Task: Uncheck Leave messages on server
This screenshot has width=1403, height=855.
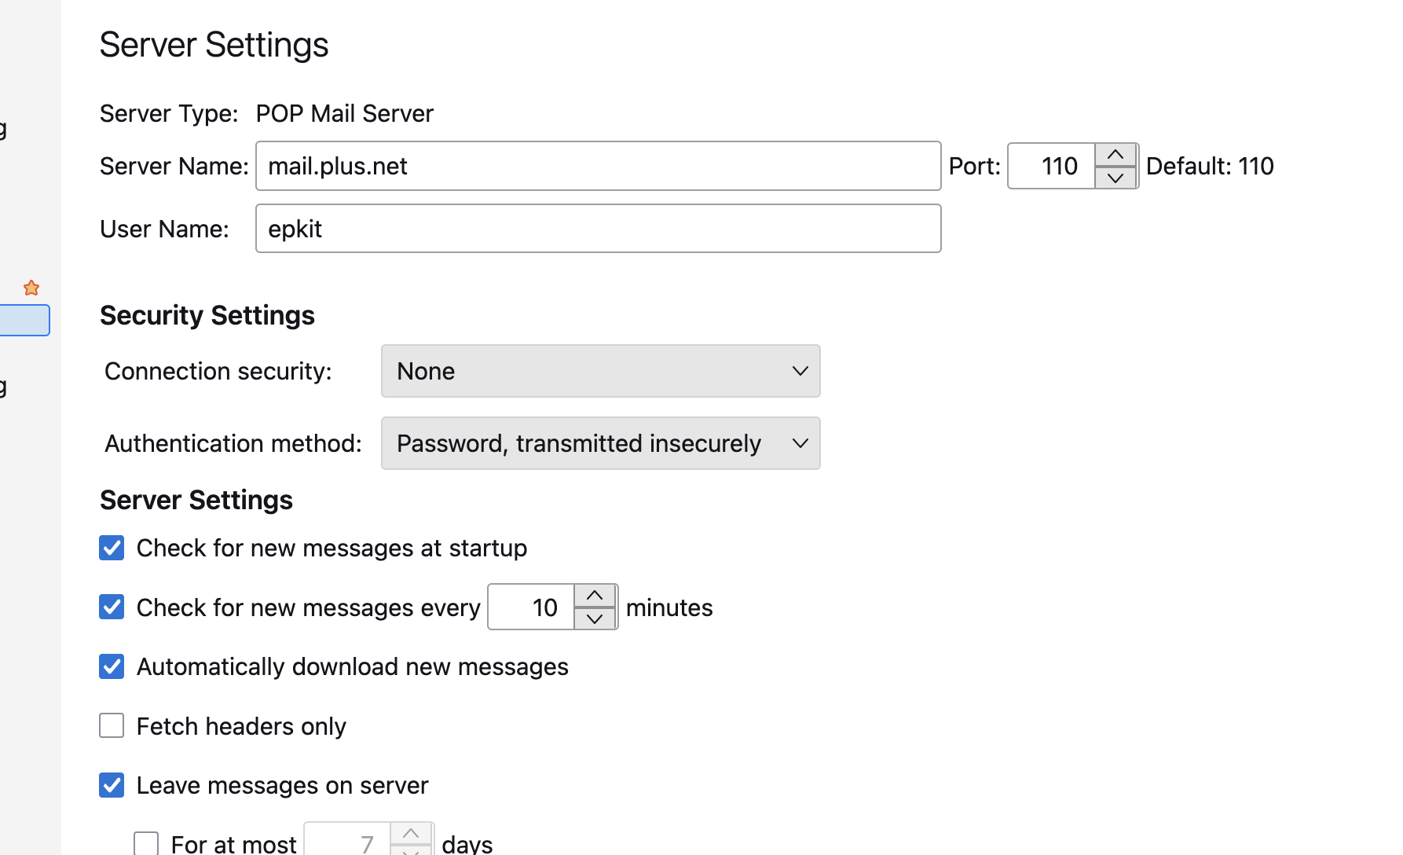Action: (x=112, y=785)
